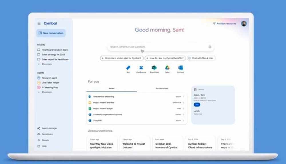Click the search content or ask questions field
The height and width of the screenshot is (164, 286).
(x=160, y=47)
